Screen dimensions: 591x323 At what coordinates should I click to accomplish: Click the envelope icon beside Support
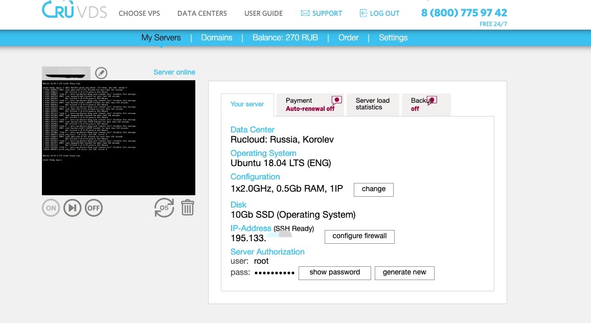(305, 13)
